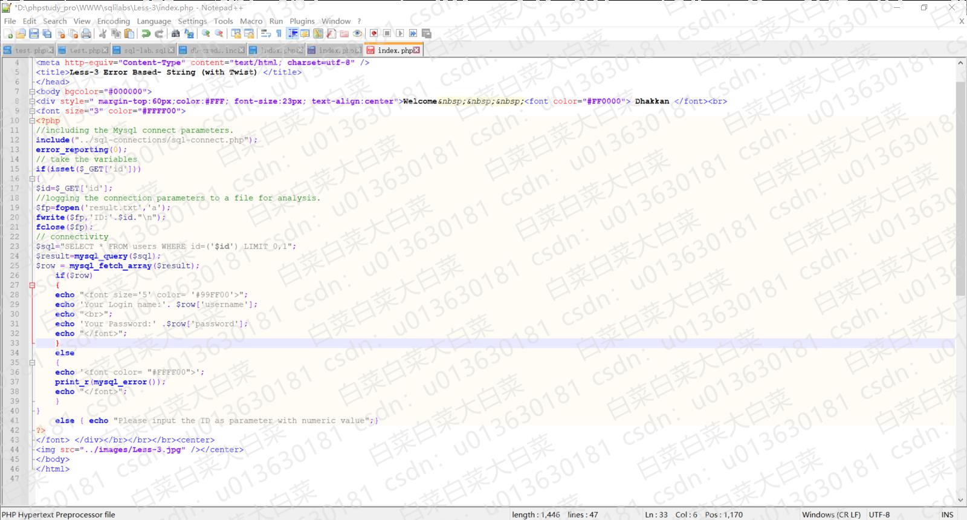Collapse the else block fold on line 35

click(32, 362)
